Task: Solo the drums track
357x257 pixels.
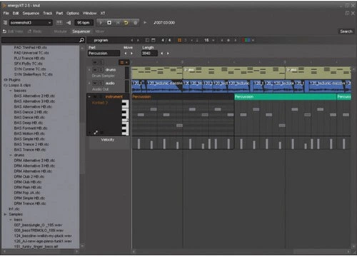Action: pyautogui.click(x=101, y=70)
